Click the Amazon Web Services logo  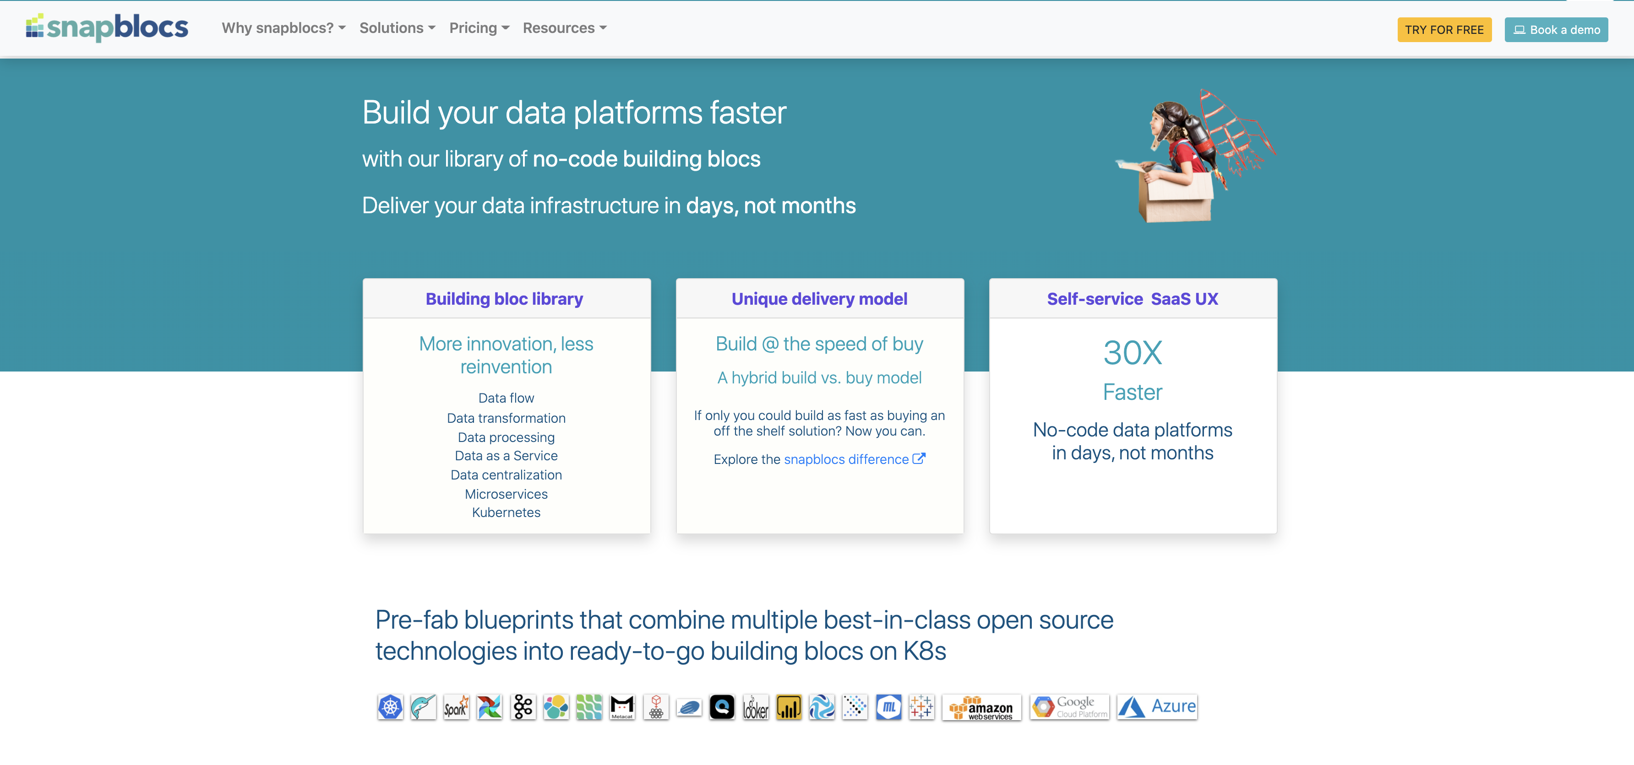click(981, 707)
